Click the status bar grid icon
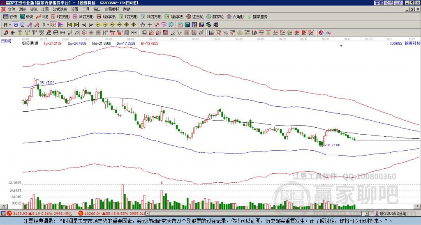This screenshot has height=225, width=421. pos(3,214)
